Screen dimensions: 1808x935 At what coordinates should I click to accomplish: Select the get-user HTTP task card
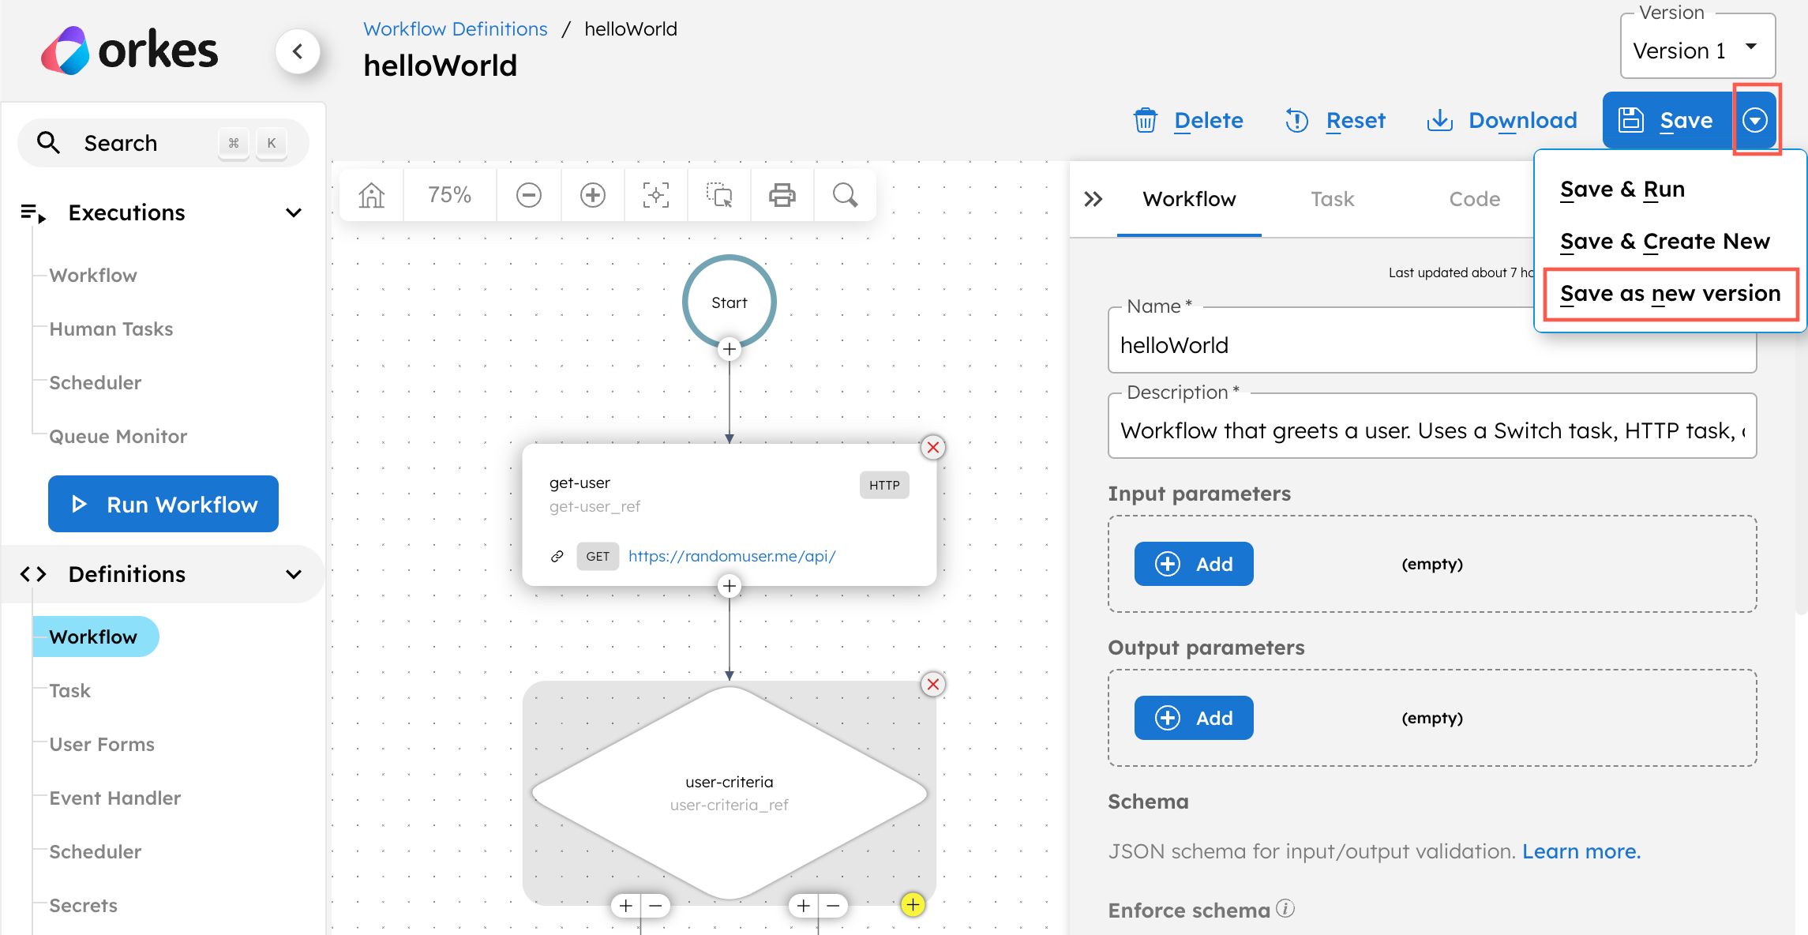[730, 515]
